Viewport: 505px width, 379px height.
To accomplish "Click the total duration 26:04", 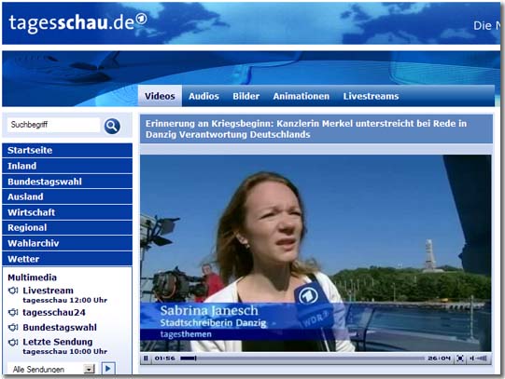I will pos(439,358).
